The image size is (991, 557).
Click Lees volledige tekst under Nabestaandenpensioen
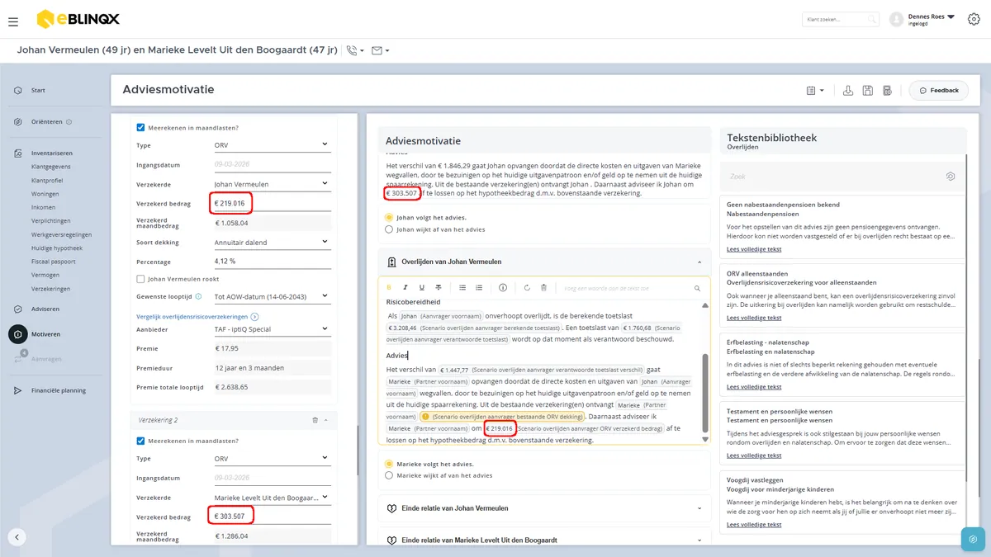coord(753,248)
